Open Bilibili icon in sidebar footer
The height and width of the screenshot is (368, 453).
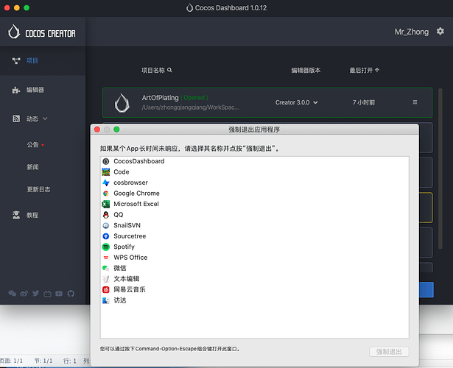click(x=47, y=294)
